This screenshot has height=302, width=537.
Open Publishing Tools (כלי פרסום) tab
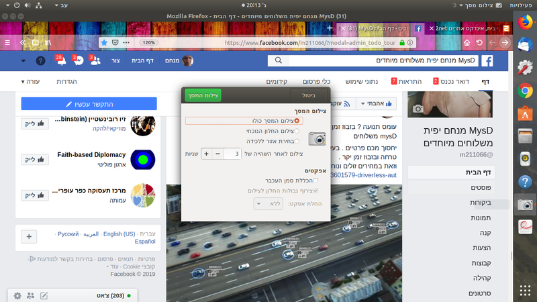(x=316, y=81)
